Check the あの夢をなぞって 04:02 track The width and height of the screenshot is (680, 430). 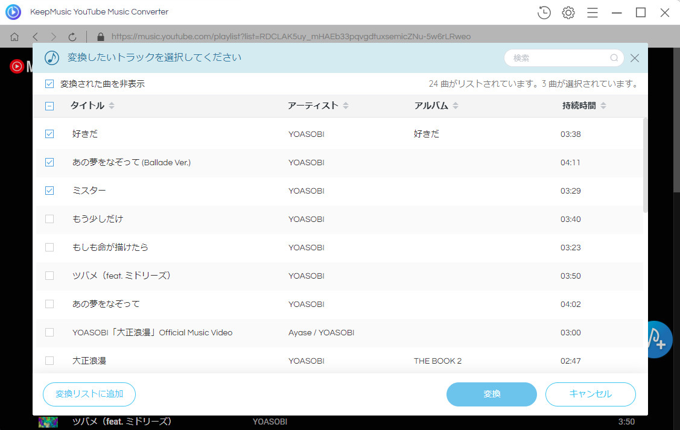point(49,304)
